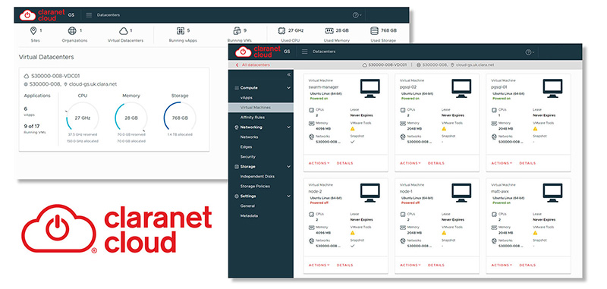607x289 pixels.
Task: Collapse the sidebar with double-chevron icon
Action: point(288,75)
